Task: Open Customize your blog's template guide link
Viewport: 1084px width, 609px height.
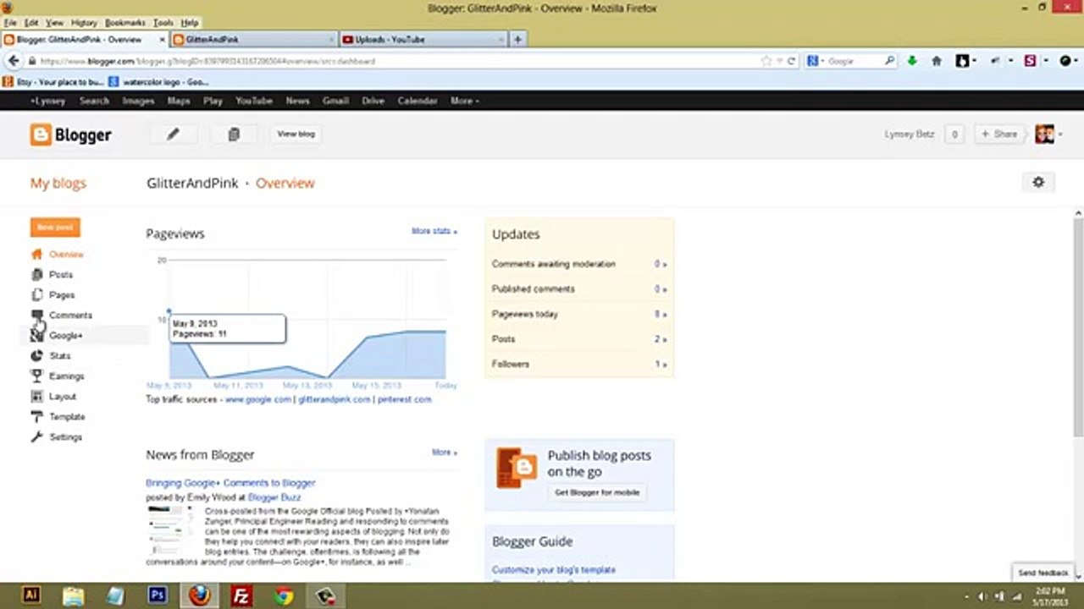Action: coord(554,570)
